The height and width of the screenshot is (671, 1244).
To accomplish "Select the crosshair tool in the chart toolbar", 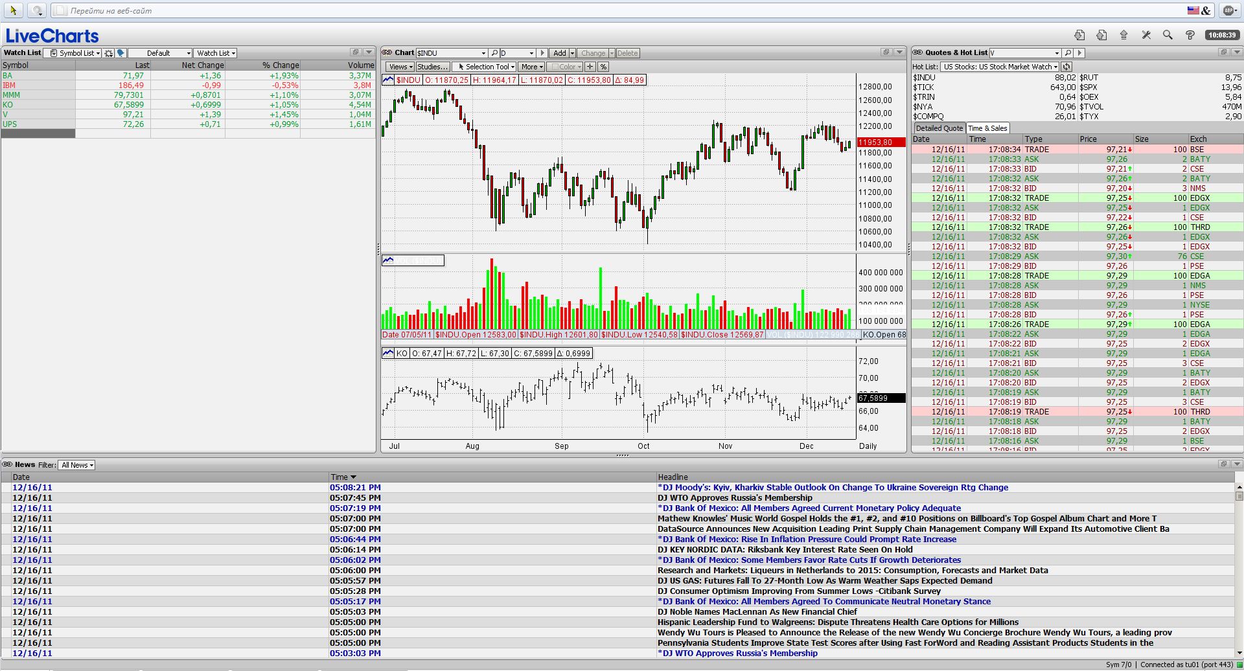I will pyautogui.click(x=590, y=67).
